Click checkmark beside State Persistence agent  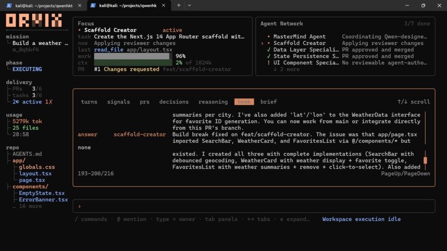coord(268,56)
